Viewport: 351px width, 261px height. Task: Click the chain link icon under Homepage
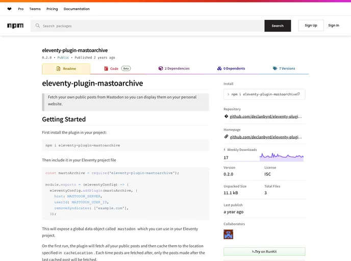(226, 137)
